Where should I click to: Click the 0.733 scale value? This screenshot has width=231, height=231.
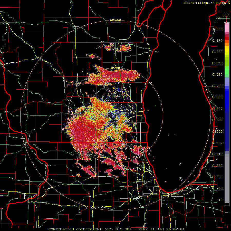coord(217,86)
